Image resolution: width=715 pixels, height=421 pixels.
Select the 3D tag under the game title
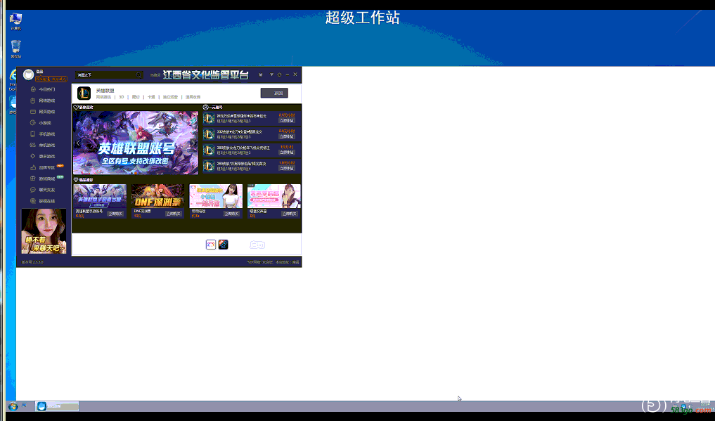[x=122, y=97]
